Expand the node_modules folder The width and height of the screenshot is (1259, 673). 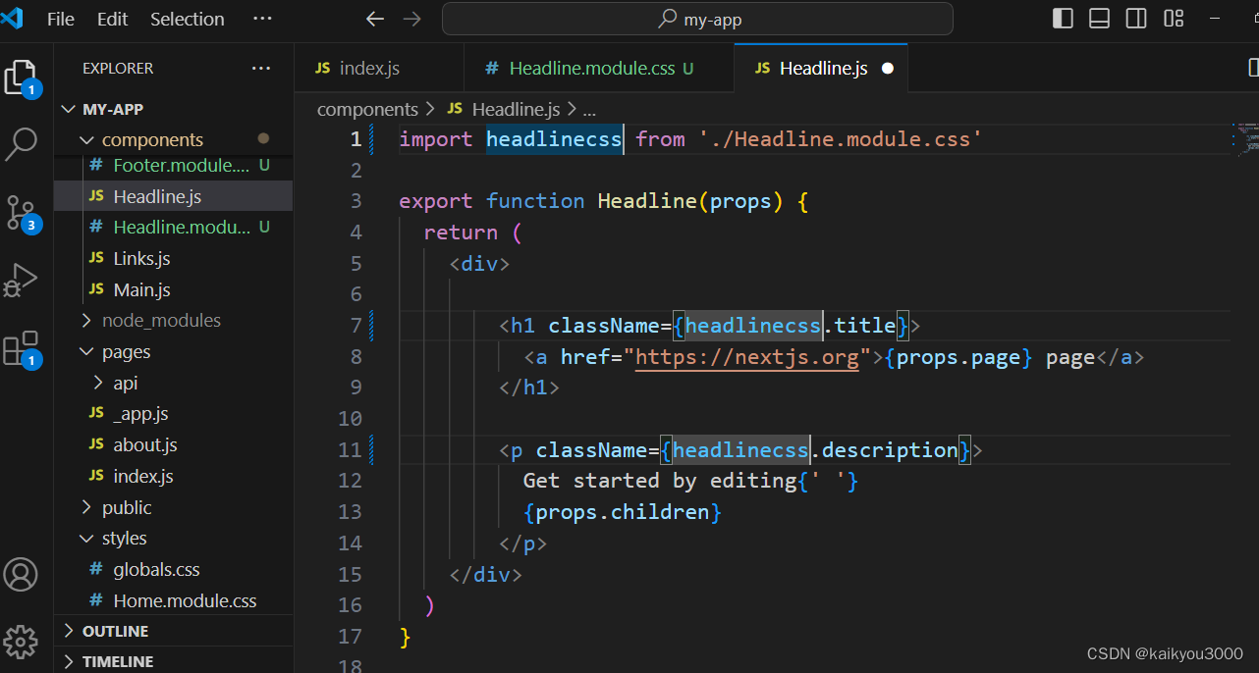[x=173, y=320]
